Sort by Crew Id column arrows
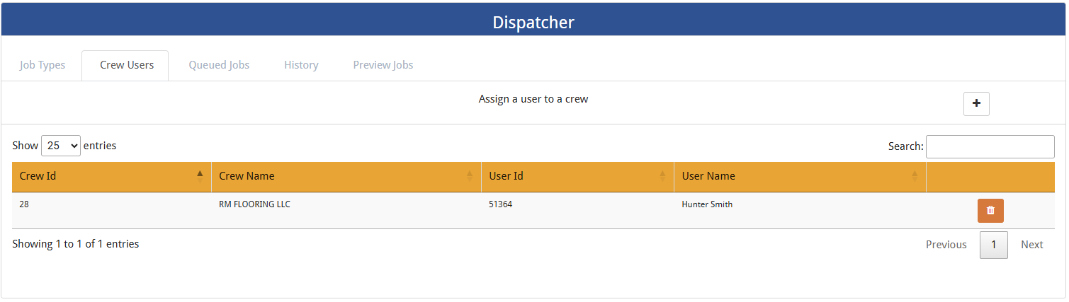The height and width of the screenshot is (302, 1069). coord(200,176)
